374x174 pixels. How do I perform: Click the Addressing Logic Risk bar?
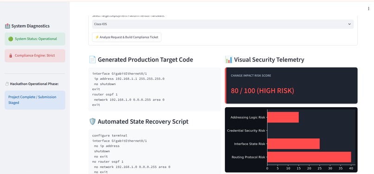coord(283,117)
